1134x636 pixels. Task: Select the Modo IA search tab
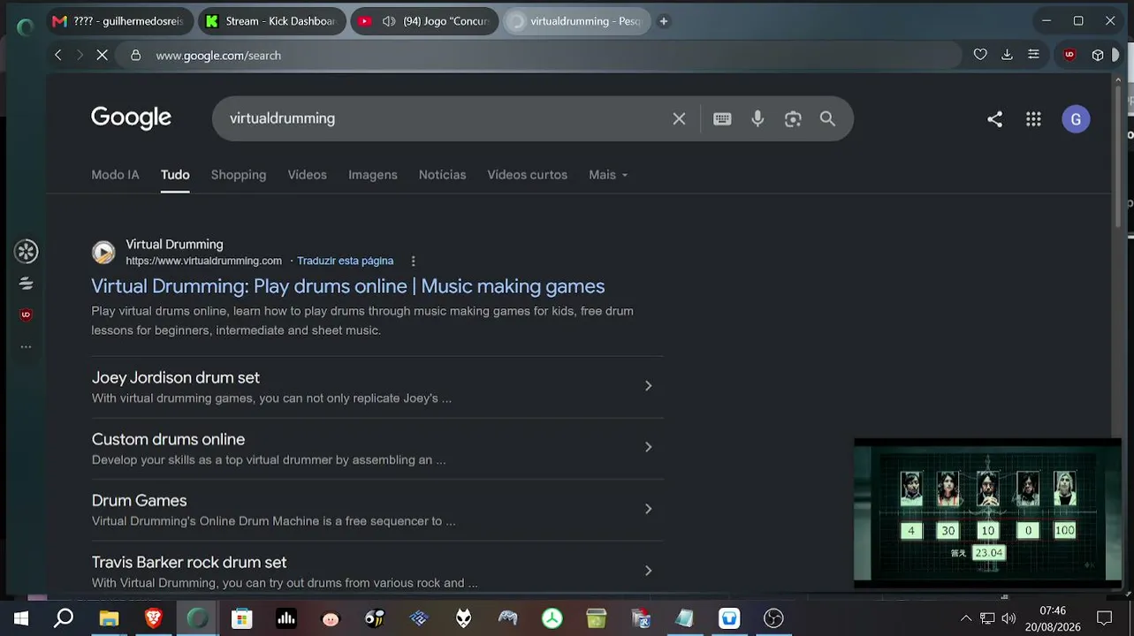115,175
